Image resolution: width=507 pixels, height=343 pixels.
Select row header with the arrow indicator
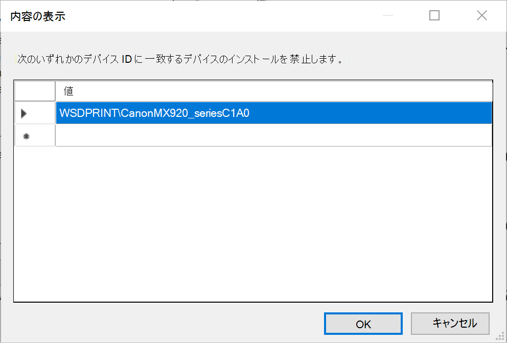coord(35,113)
